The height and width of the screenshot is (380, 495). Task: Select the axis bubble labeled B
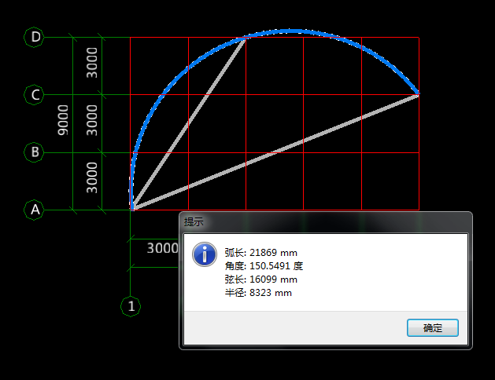point(35,152)
